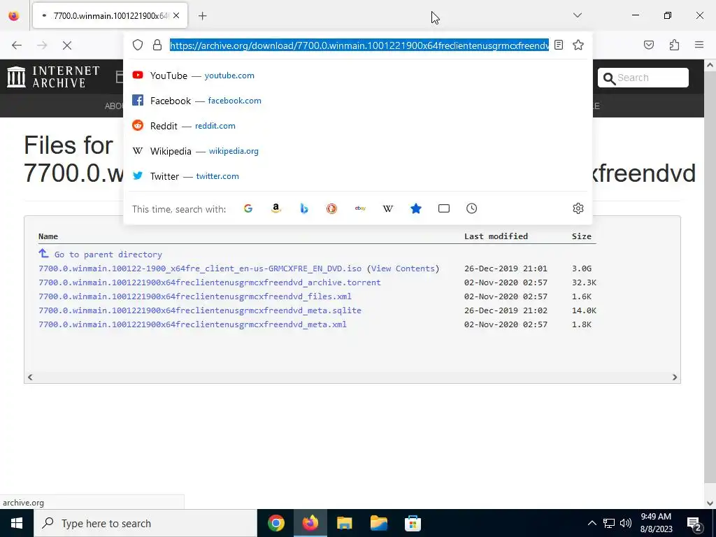Click the network tray icon

click(609, 523)
